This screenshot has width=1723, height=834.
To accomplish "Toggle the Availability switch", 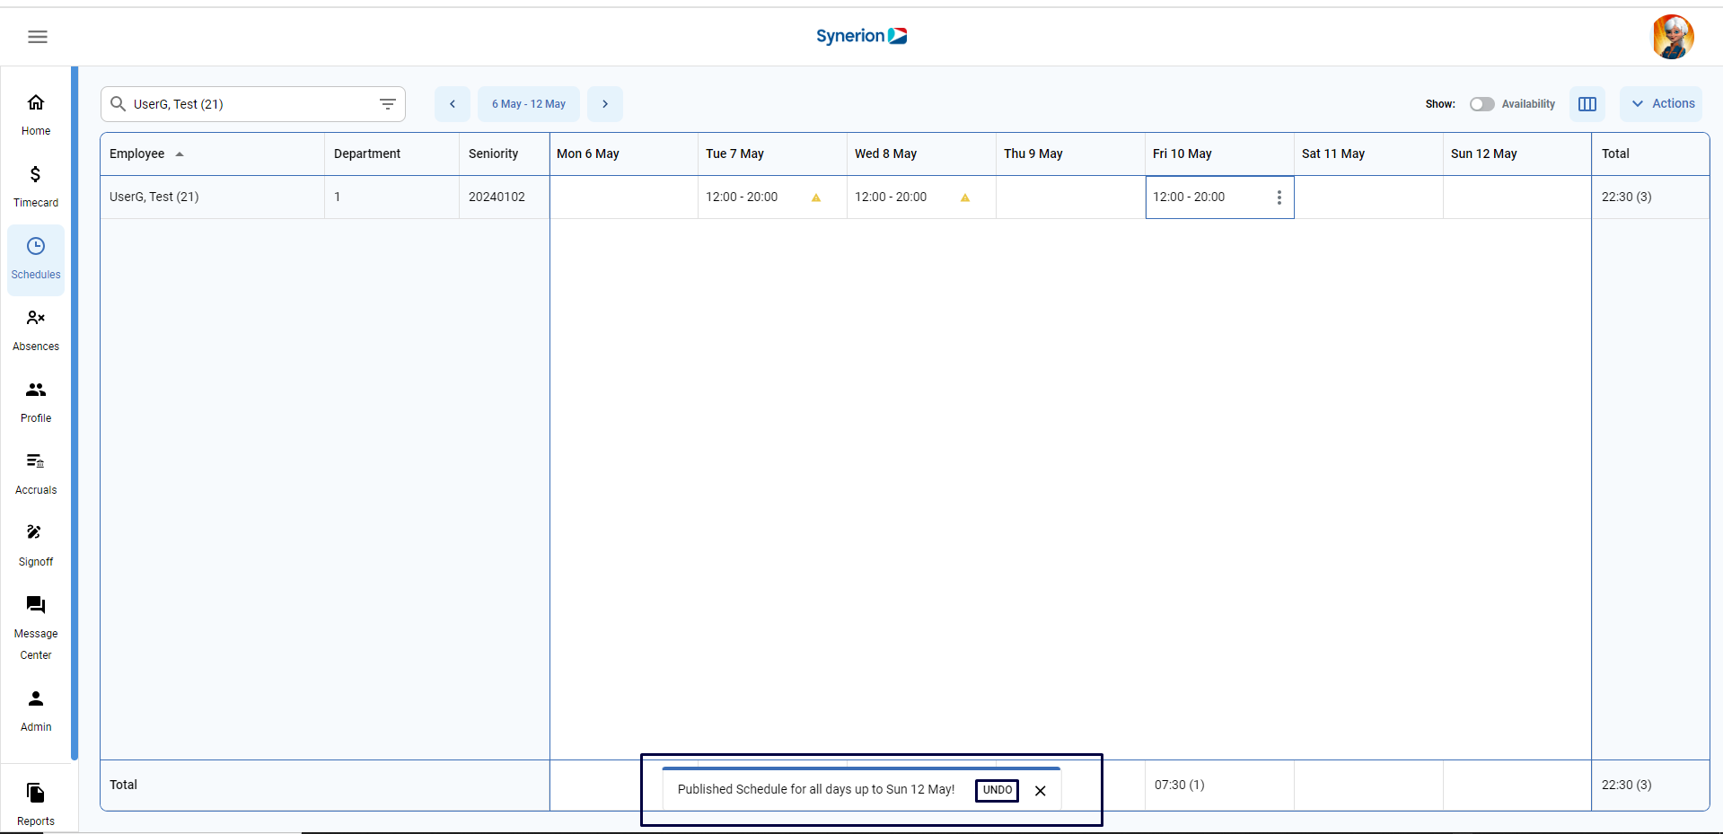I will coord(1481,104).
